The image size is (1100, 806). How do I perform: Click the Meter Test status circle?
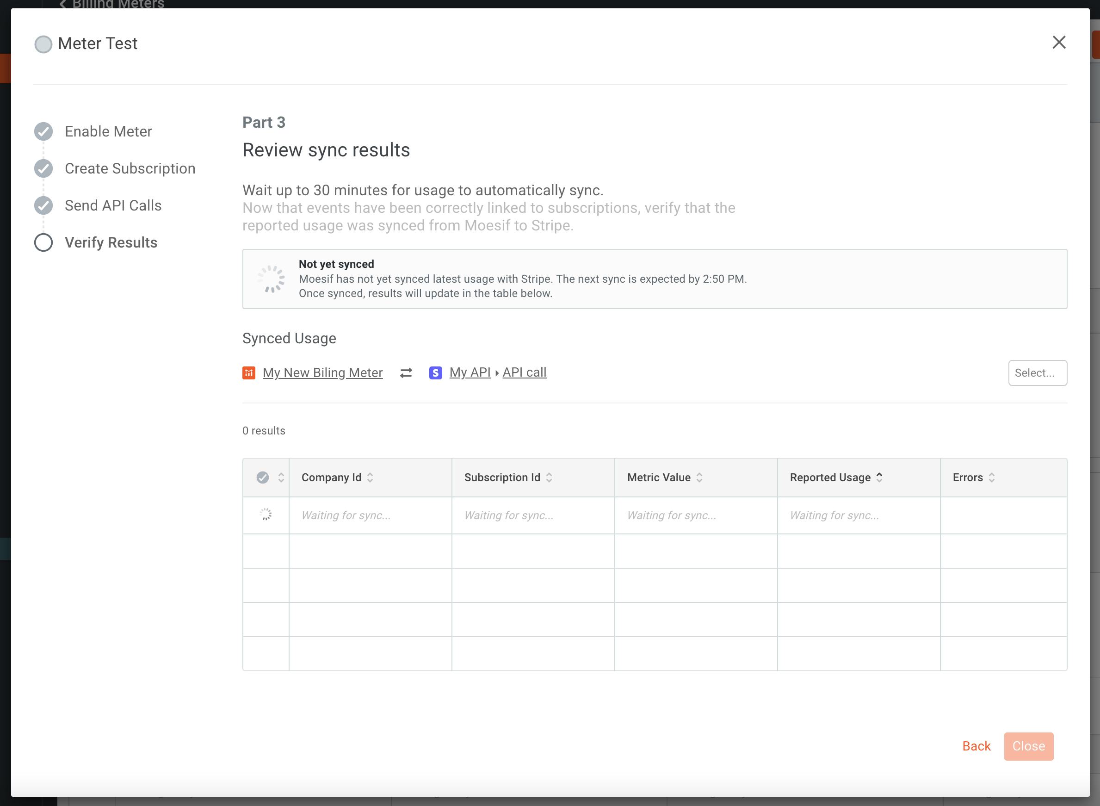(43, 44)
